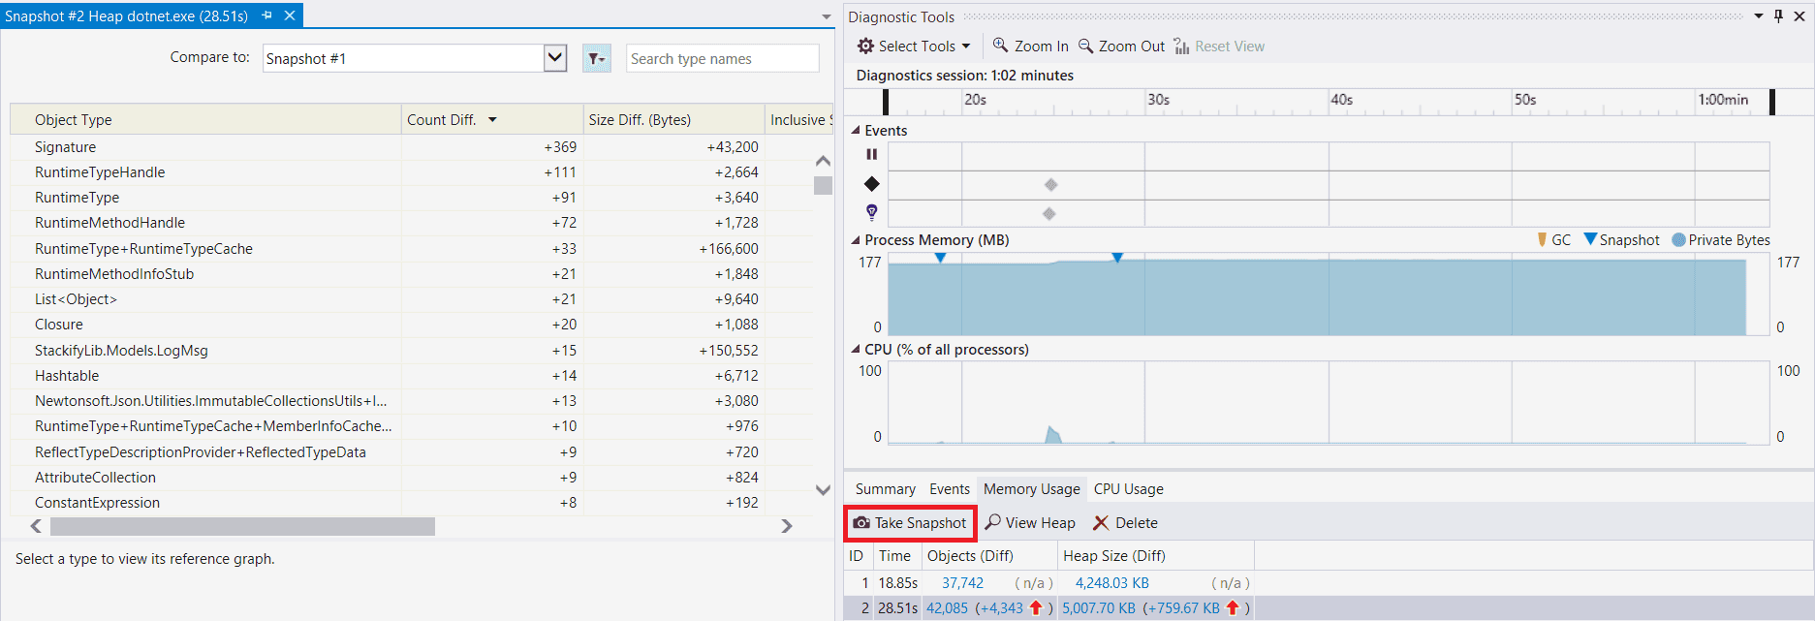Click the intellitrace lightbulb events icon
This screenshot has height=621, width=1815.
[871, 212]
